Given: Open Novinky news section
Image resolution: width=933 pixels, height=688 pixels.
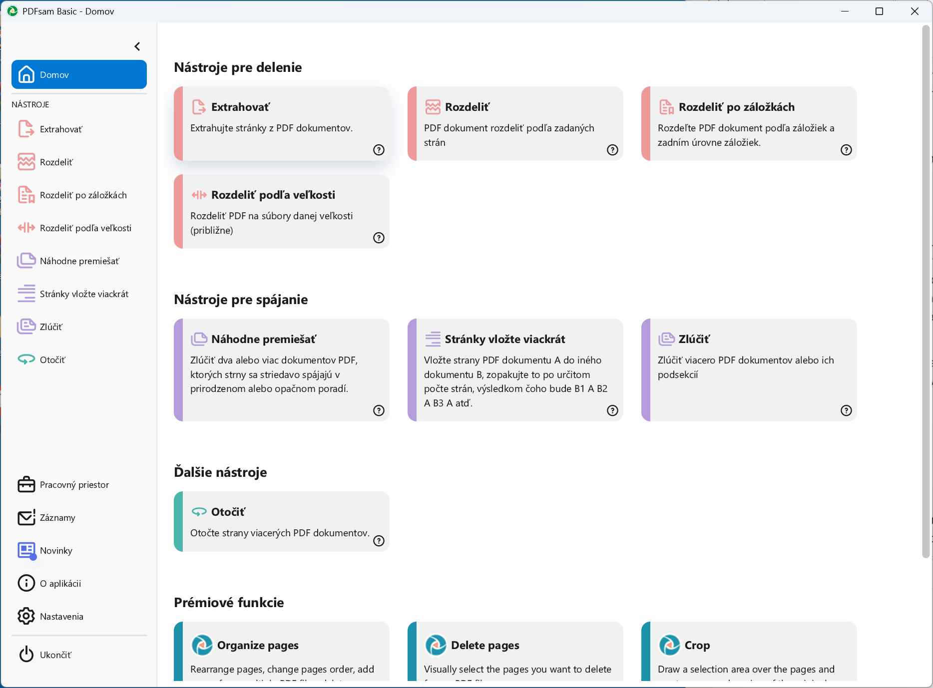Looking at the screenshot, I should (56, 551).
